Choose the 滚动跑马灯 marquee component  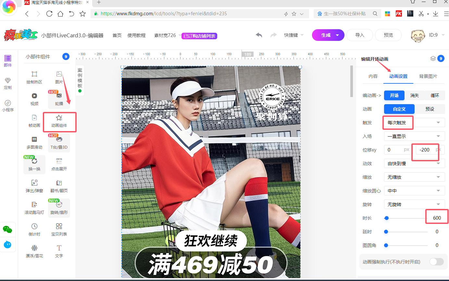(34, 208)
